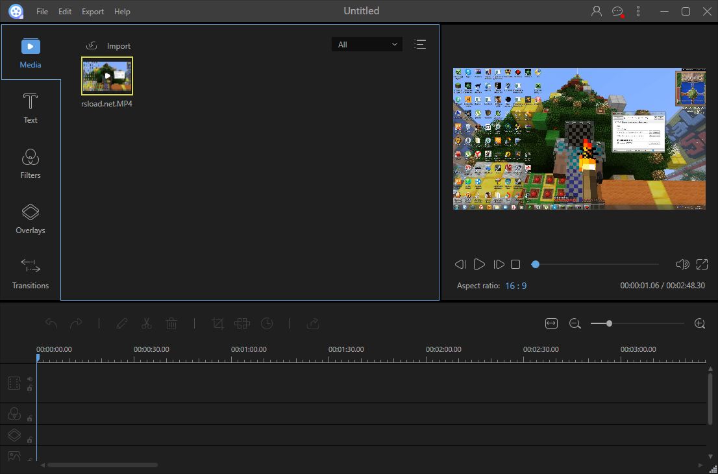Open the Filters panel
Screen dimensions: 718x474
click(30, 163)
